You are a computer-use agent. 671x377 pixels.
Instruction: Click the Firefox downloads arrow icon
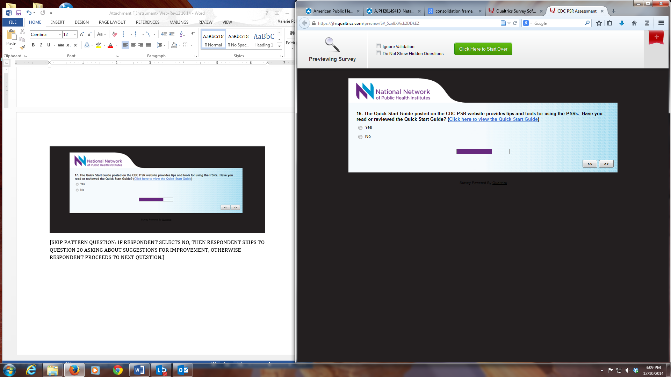coord(622,23)
